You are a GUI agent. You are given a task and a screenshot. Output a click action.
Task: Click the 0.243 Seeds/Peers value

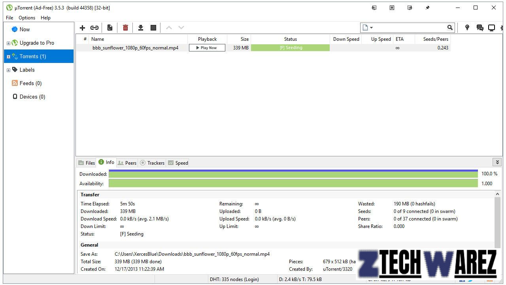point(443,48)
